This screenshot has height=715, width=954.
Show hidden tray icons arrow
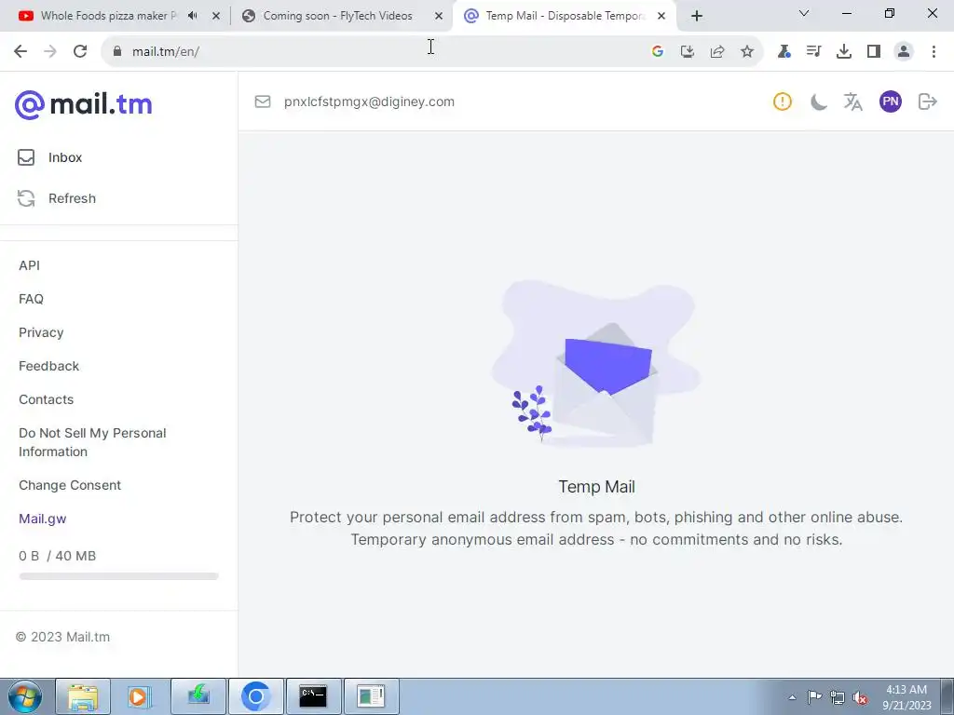coord(792,697)
